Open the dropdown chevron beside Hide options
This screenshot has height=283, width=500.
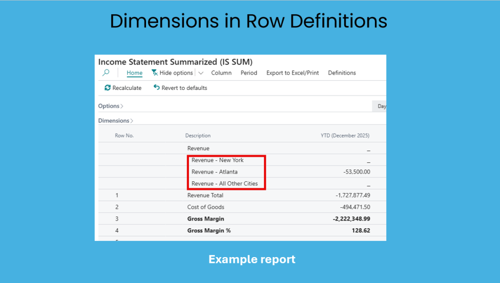(201, 73)
